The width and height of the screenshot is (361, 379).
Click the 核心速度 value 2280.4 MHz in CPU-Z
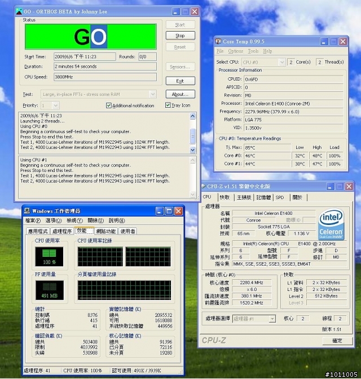pyautogui.click(x=252, y=283)
